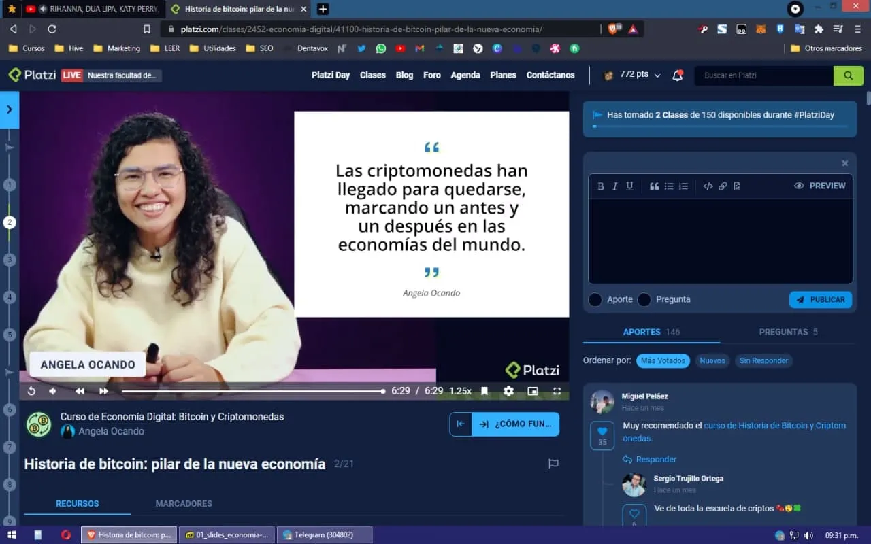Open the notifications bell
This screenshot has width=871, height=544.
coord(677,75)
